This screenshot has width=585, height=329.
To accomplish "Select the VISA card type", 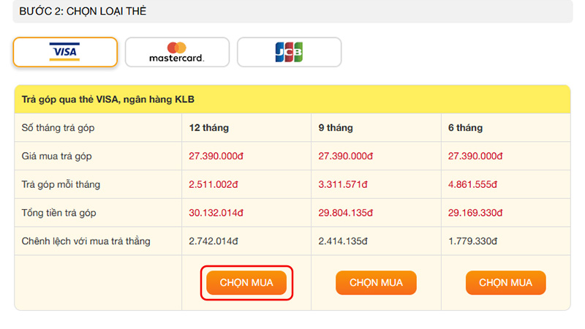I will pyautogui.click(x=65, y=52).
